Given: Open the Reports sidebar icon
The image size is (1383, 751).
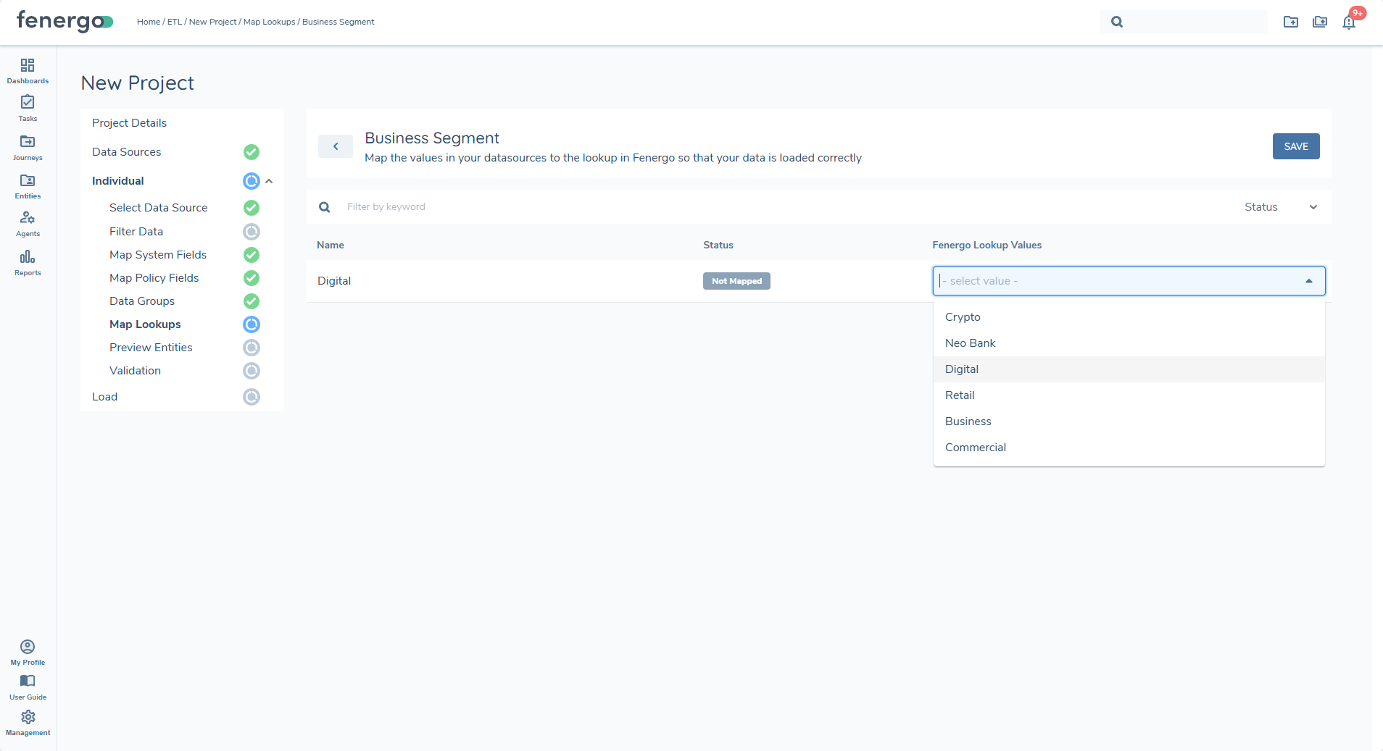Looking at the screenshot, I should (28, 262).
